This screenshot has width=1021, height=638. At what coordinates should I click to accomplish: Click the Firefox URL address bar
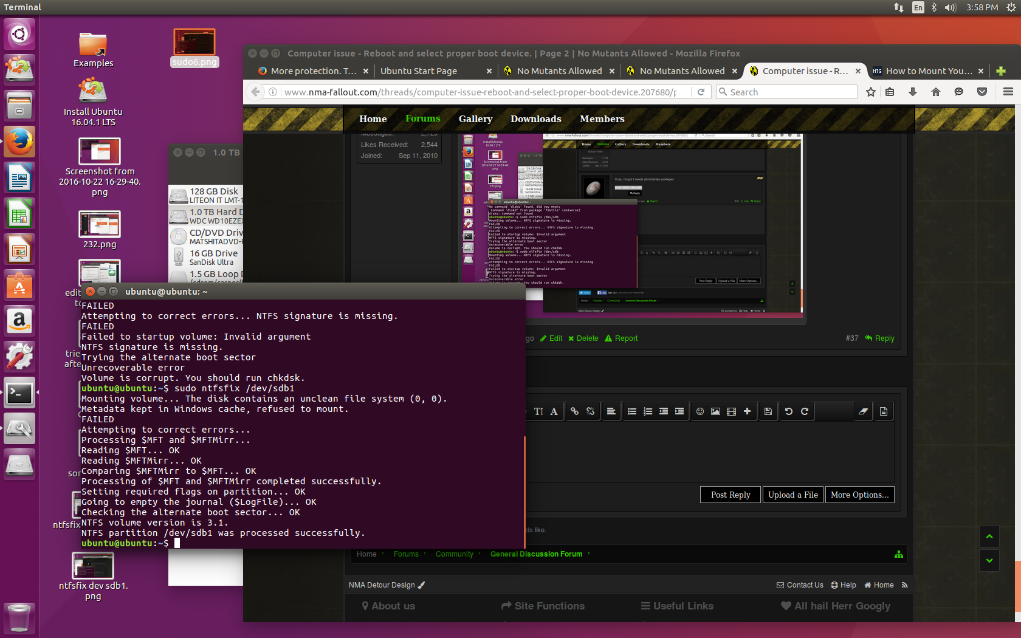tap(480, 92)
